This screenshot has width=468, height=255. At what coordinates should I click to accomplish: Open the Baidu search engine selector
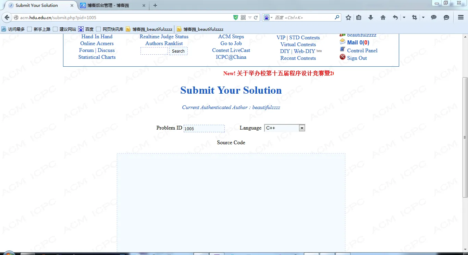[x=268, y=17]
